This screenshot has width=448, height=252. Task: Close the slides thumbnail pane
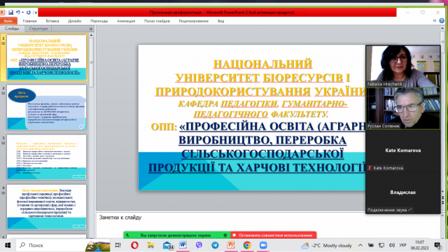coord(91,29)
